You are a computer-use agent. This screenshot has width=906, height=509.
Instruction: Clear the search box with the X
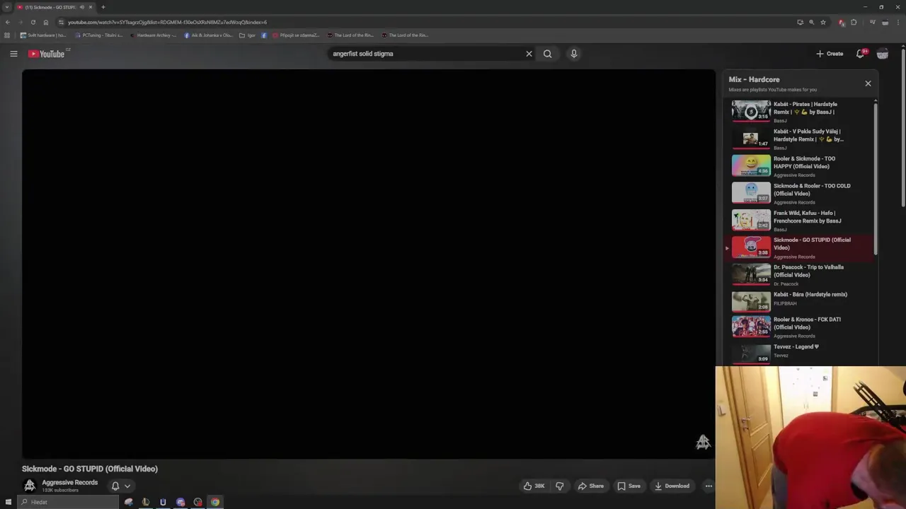[x=529, y=54]
